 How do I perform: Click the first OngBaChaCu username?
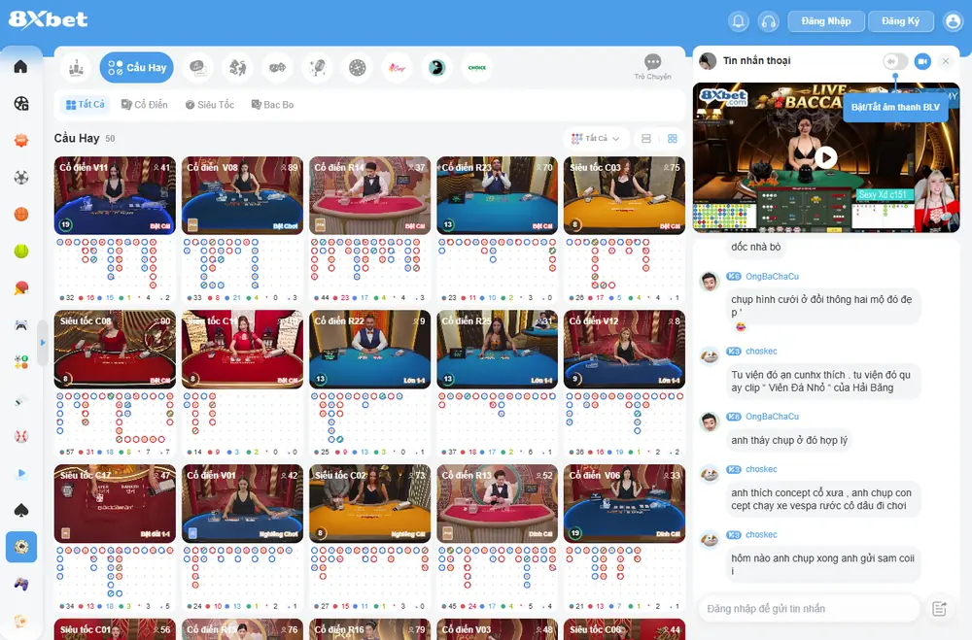(x=772, y=277)
